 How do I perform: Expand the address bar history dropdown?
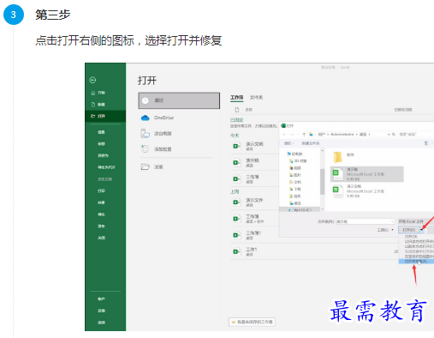click(389, 134)
